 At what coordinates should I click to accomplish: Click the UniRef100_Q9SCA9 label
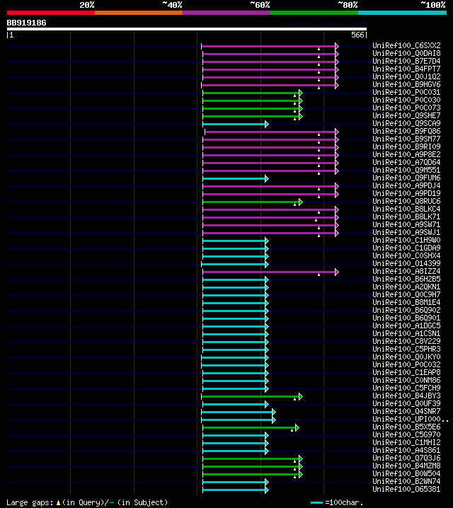tap(406, 123)
